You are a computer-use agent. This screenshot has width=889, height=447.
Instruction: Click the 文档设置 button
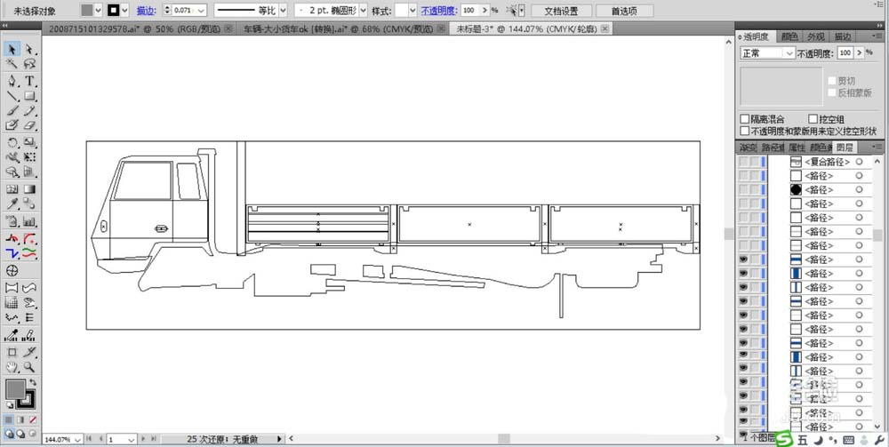coord(561,11)
